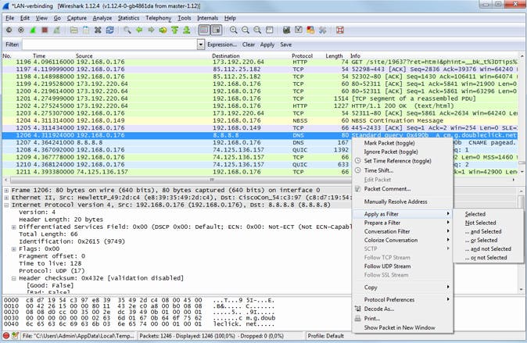Screen dimensions: 527x343
Task: Click the Expression... button
Action: click(x=222, y=45)
